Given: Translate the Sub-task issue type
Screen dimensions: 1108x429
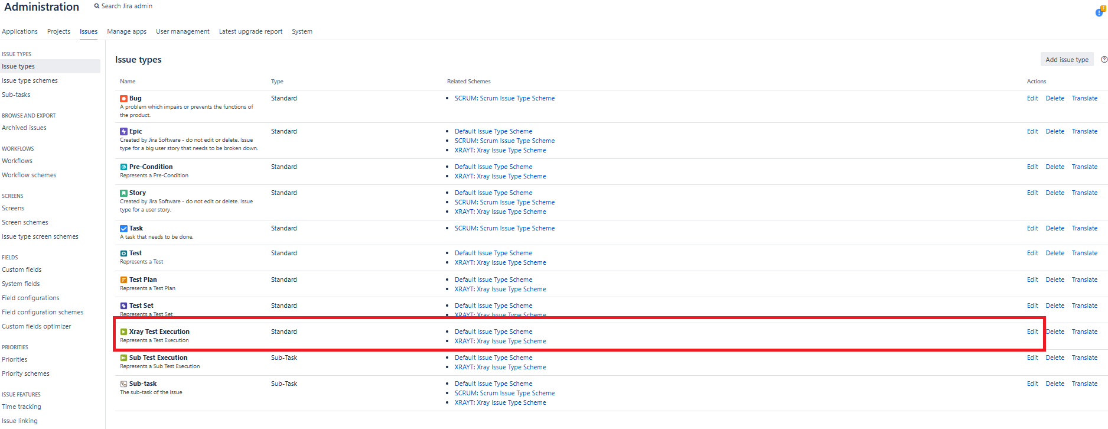Looking at the screenshot, I should pos(1084,384).
